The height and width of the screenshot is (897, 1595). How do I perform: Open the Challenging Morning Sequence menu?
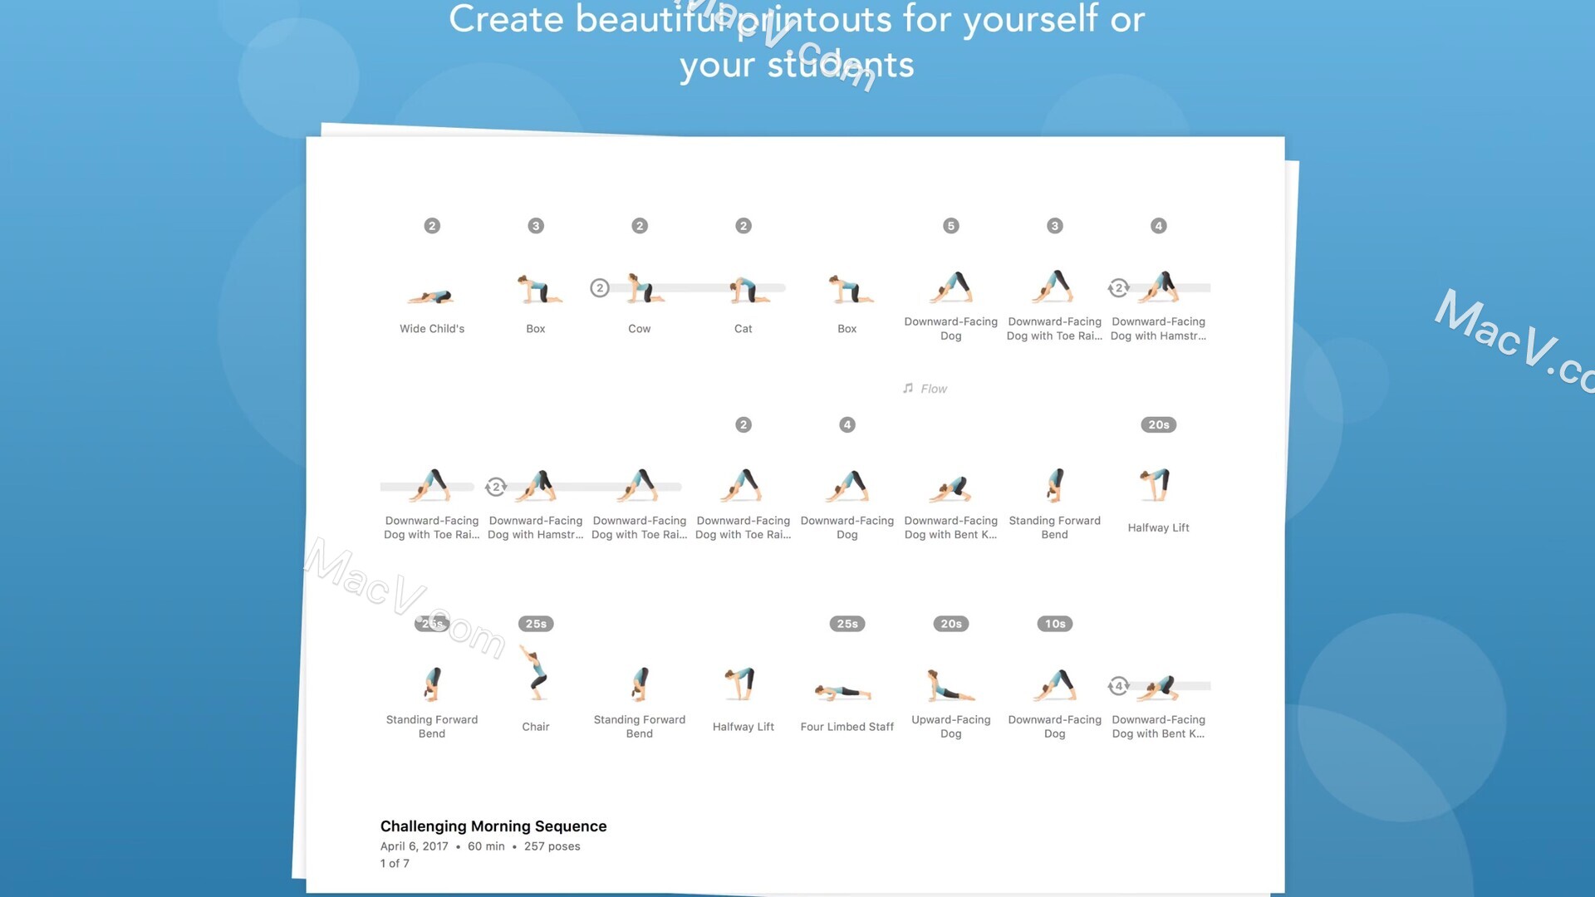[x=492, y=825]
